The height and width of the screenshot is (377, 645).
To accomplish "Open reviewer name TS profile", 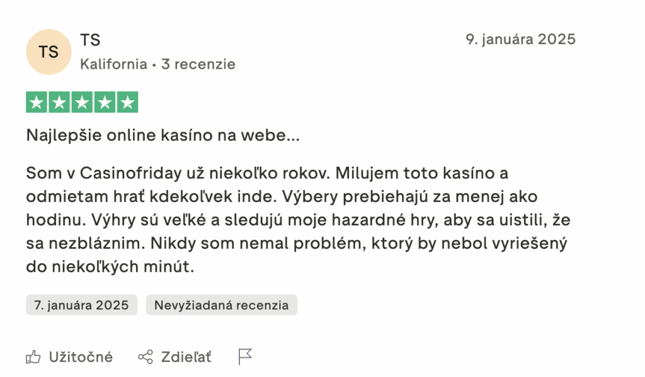I will pos(90,40).
